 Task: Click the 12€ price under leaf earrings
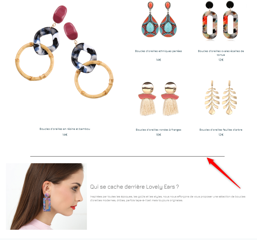221,135
